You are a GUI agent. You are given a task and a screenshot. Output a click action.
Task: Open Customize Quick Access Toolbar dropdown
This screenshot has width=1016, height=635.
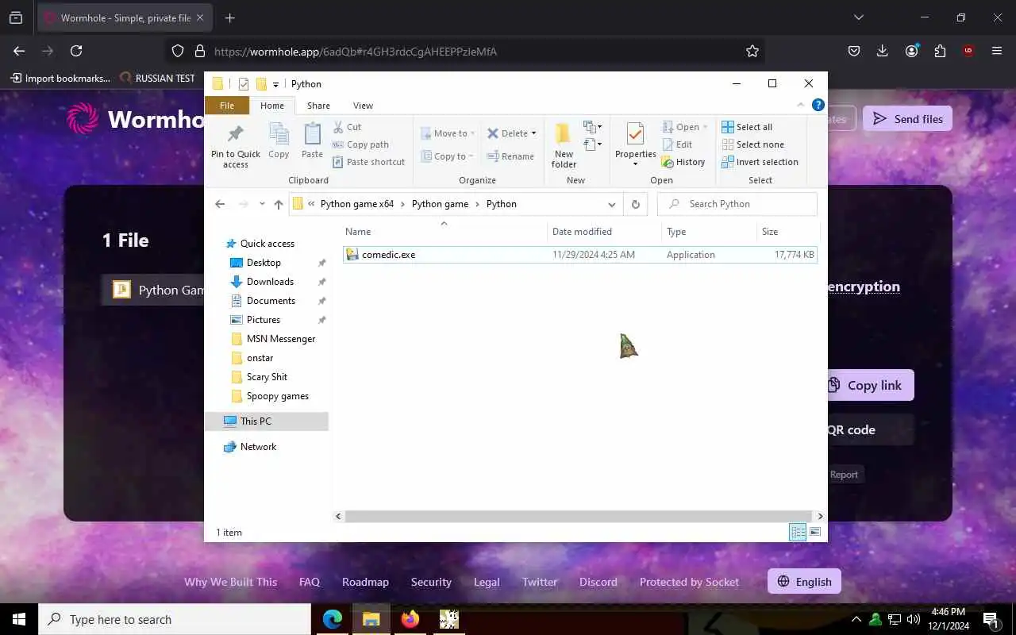click(x=275, y=84)
